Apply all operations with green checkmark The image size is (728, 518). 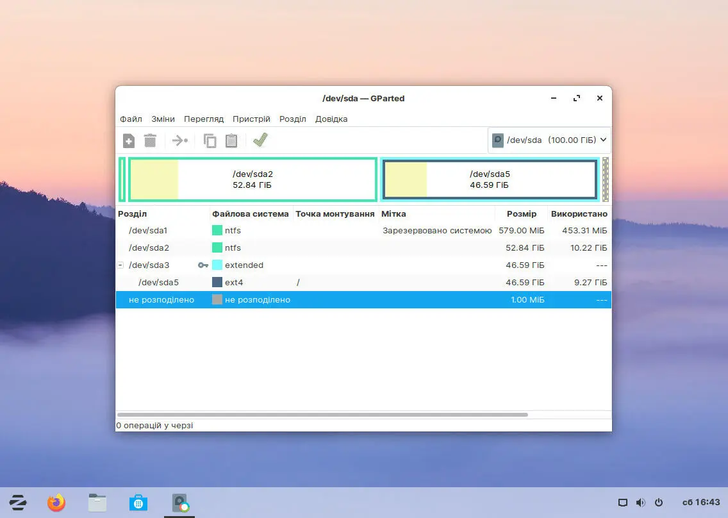260,140
